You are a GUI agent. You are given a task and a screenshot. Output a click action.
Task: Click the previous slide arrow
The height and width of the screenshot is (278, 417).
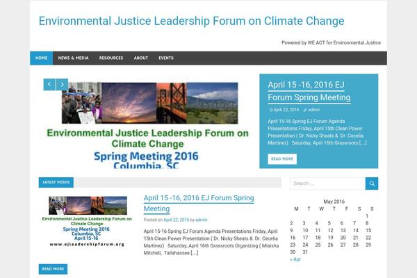(x=49, y=84)
